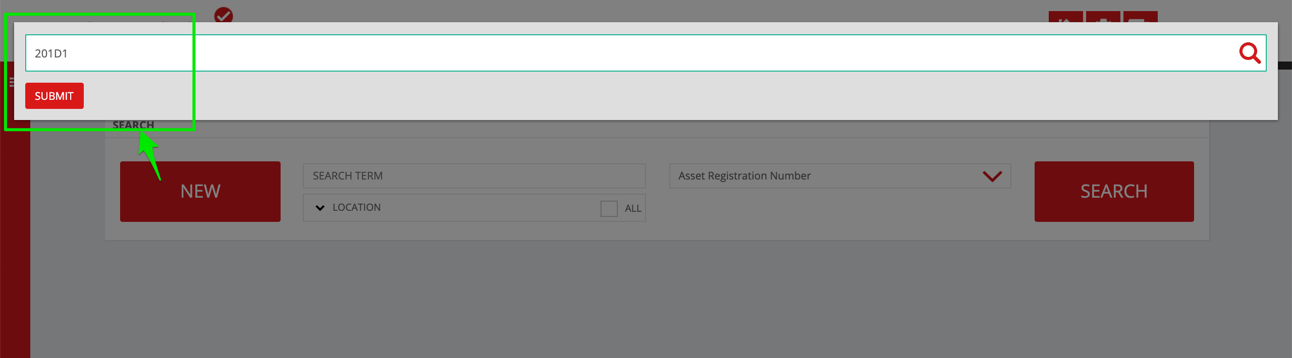Select the SEARCH section heading tab

click(x=133, y=125)
